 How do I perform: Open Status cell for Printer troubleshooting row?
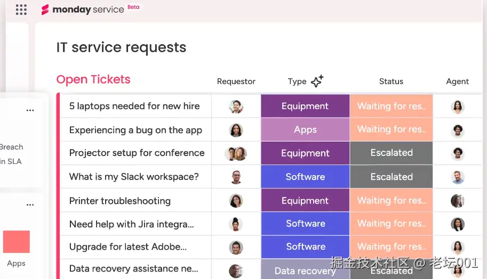[392, 201]
